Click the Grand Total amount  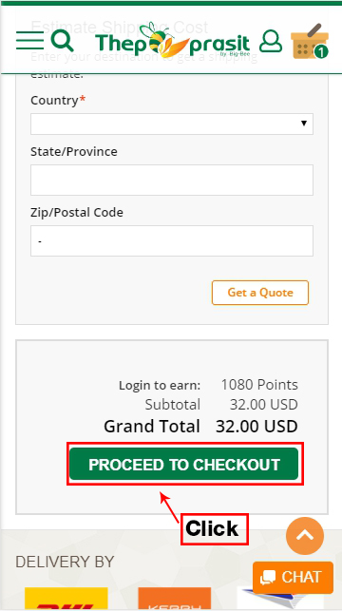point(256,427)
